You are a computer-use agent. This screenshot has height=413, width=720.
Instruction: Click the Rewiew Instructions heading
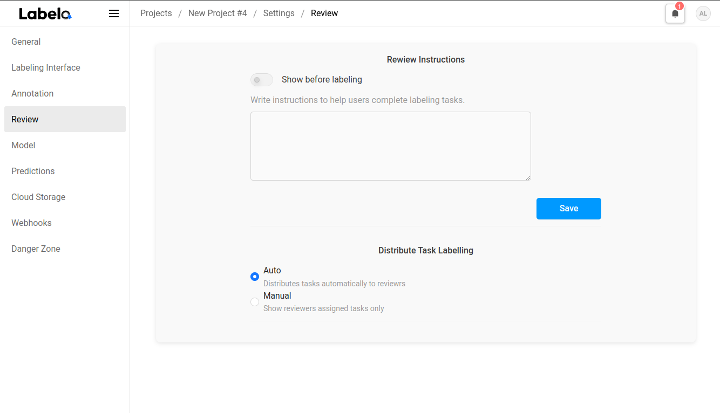click(426, 60)
